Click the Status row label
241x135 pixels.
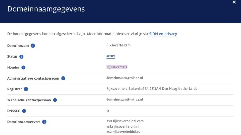tap(12, 56)
